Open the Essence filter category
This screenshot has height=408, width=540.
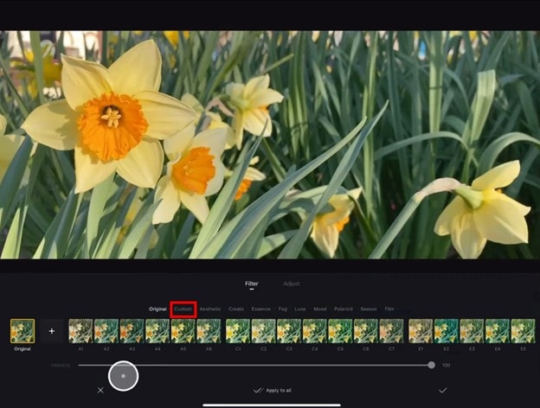(260, 309)
